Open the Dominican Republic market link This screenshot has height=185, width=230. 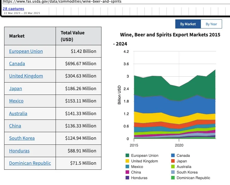pos(30,163)
